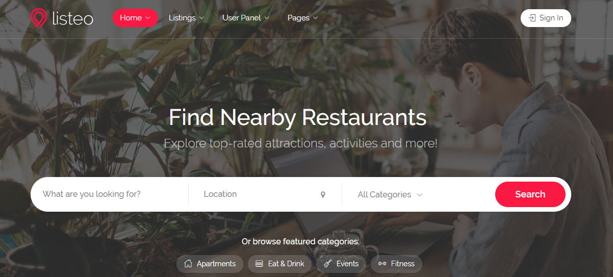This screenshot has height=277, width=613.
Task: Click the sign-in door icon
Action: pyautogui.click(x=532, y=18)
